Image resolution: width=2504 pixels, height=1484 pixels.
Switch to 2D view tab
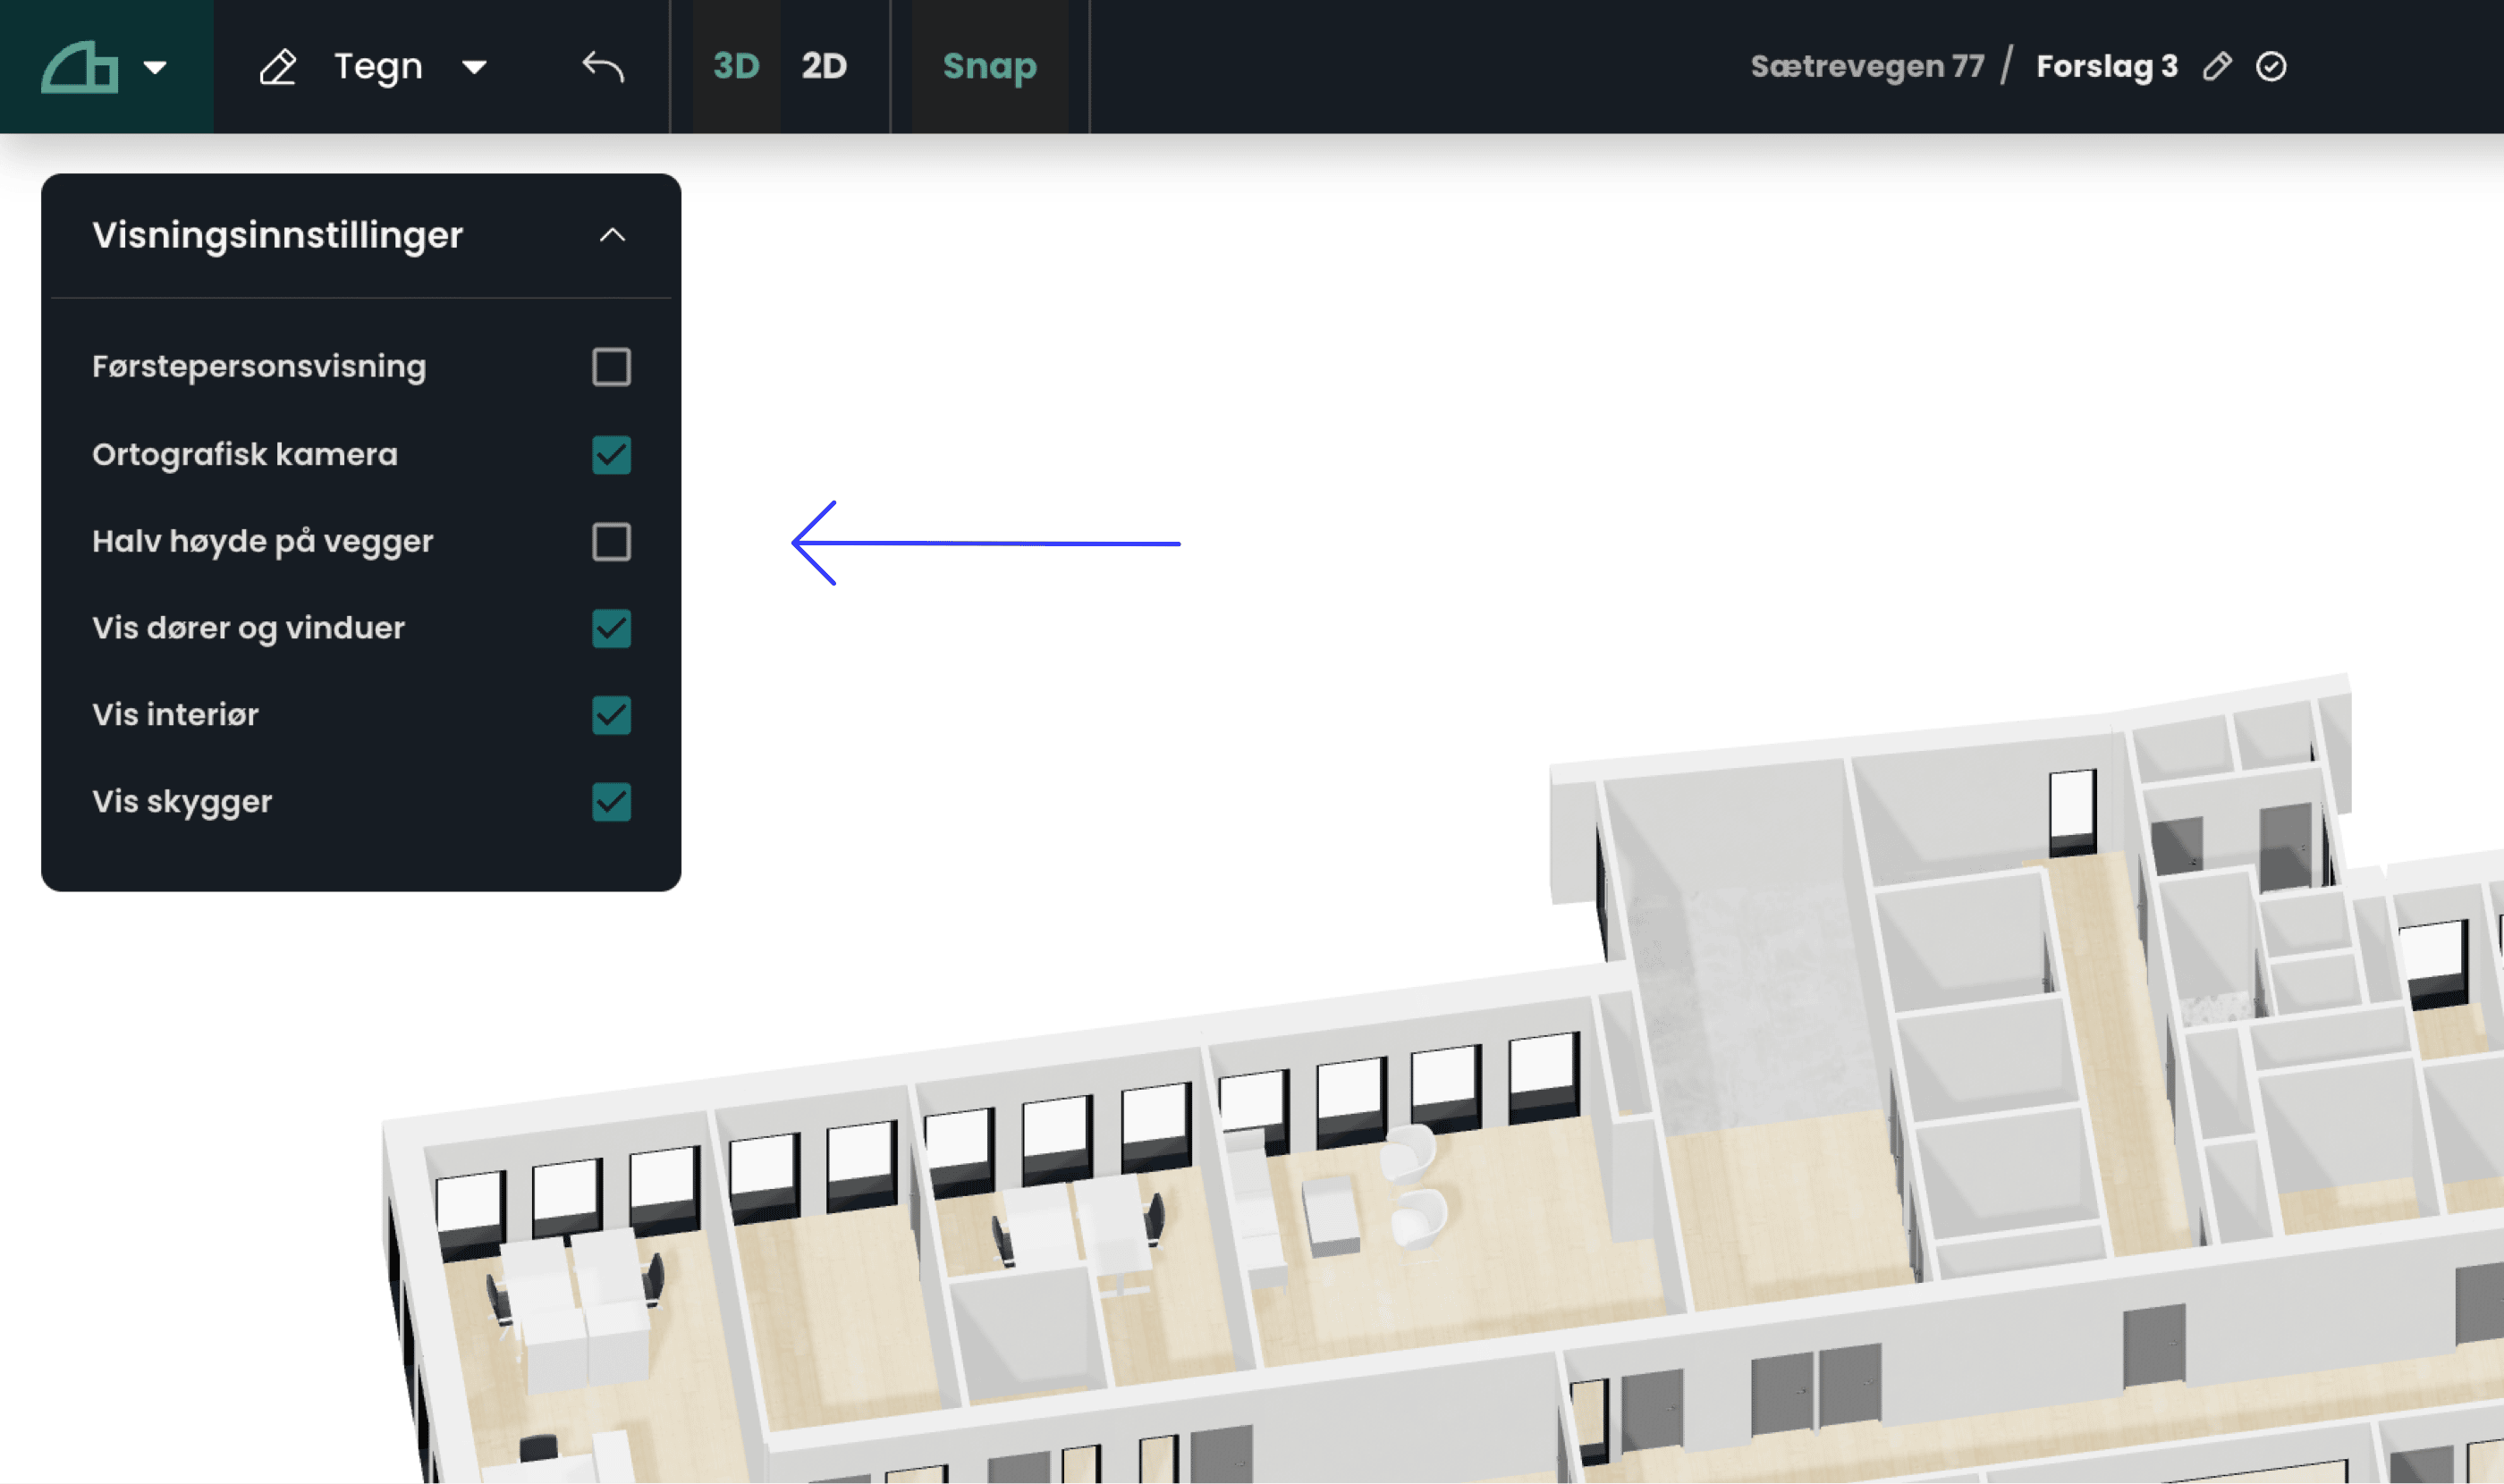pyautogui.click(x=825, y=66)
